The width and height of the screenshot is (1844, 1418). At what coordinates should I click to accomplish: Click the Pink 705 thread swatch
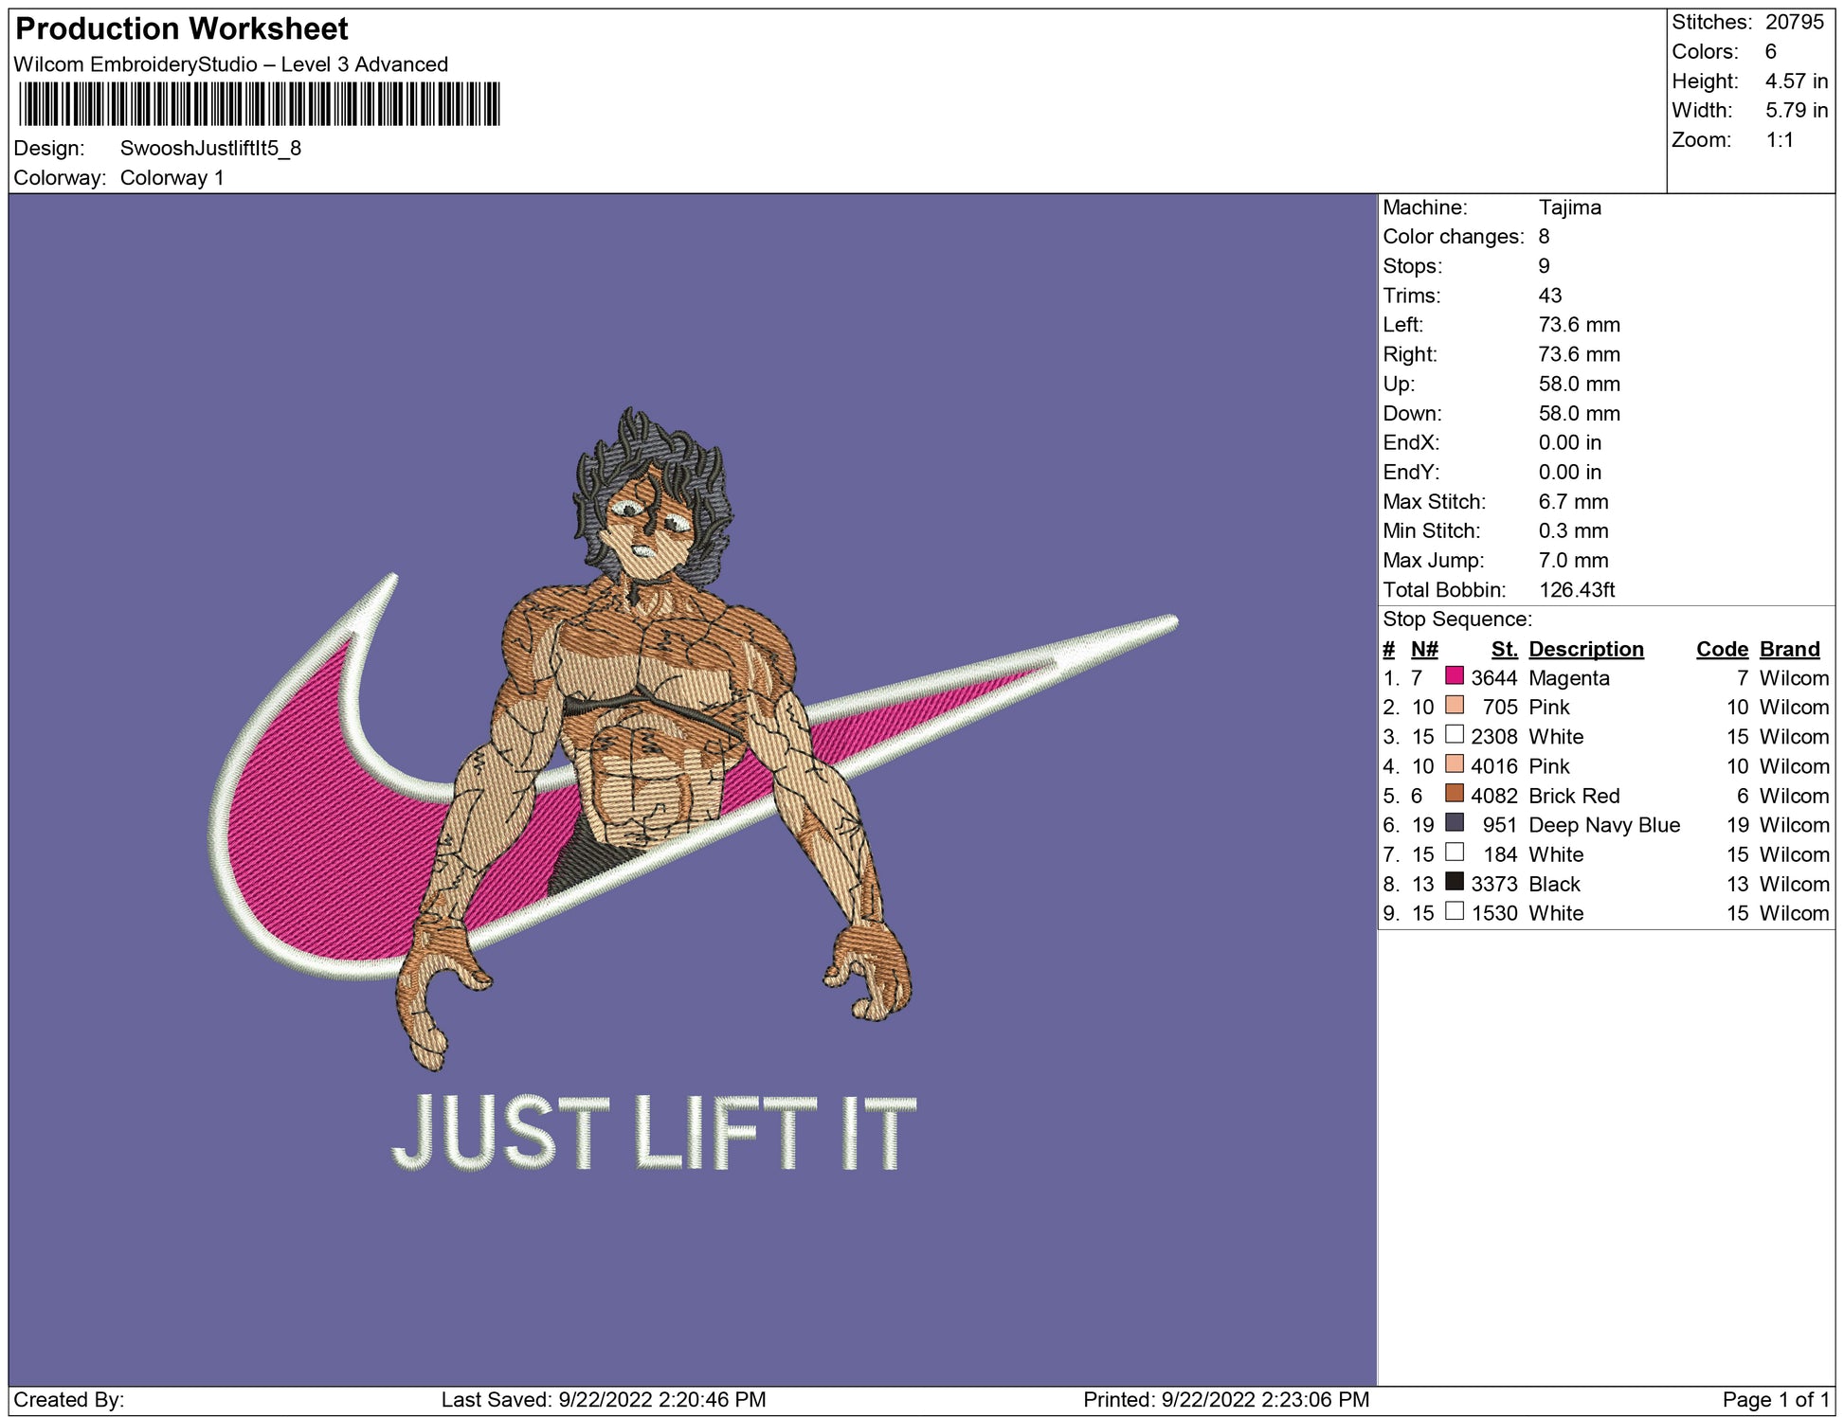pyautogui.click(x=1454, y=706)
